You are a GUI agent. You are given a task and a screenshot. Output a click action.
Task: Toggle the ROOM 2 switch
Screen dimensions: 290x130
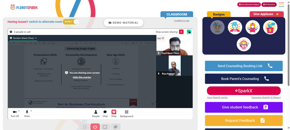click(x=71, y=22)
